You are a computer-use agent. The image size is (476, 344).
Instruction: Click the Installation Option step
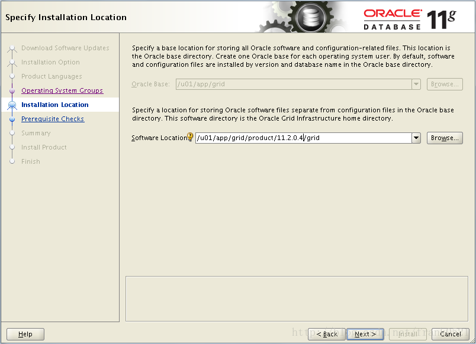pos(51,62)
